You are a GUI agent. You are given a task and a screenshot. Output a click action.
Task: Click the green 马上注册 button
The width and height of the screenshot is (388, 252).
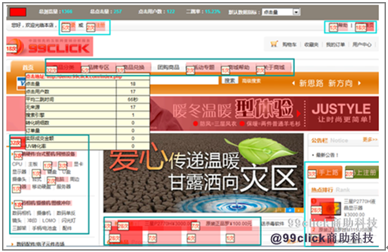point(362,172)
